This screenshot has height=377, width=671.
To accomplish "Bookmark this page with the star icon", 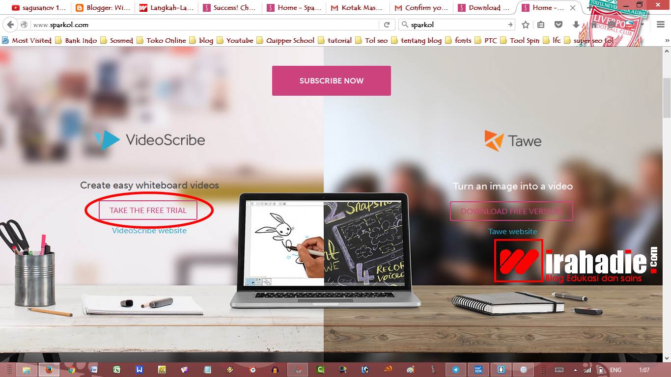I will [526, 25].
